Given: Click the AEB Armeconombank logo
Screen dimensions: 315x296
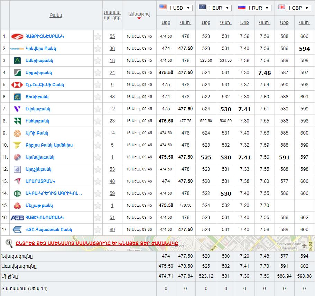Looking at the screenshot, I should 17,218.
